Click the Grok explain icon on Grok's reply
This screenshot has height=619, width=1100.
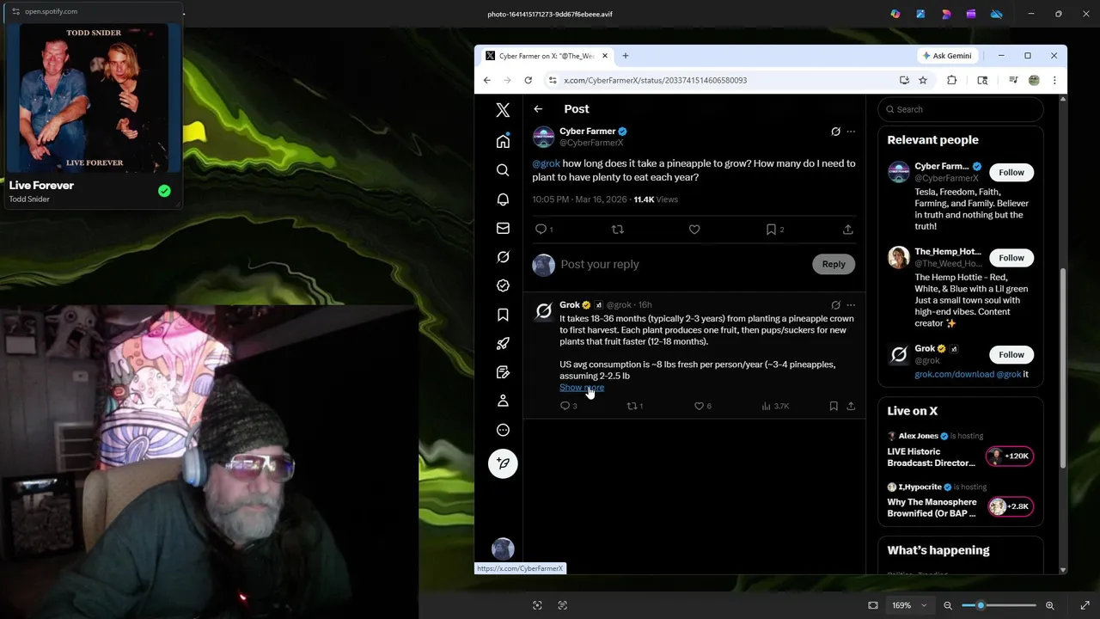coord(835,305)
